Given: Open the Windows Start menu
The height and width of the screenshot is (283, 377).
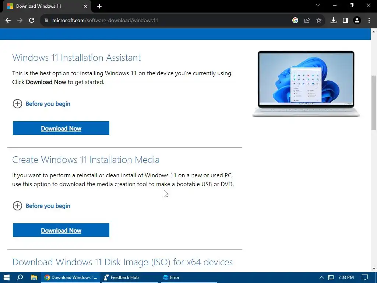Looking at the screenshot, I should (7, 277).
